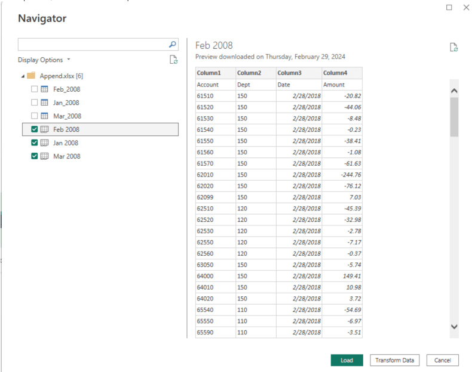The height and width of the screenshot is (372, 472).
Task: Click Cancel to dismiss the Navigator
Action: [442, 360]
